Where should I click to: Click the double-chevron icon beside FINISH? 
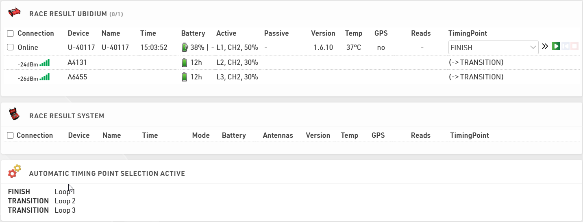(545, 47)
